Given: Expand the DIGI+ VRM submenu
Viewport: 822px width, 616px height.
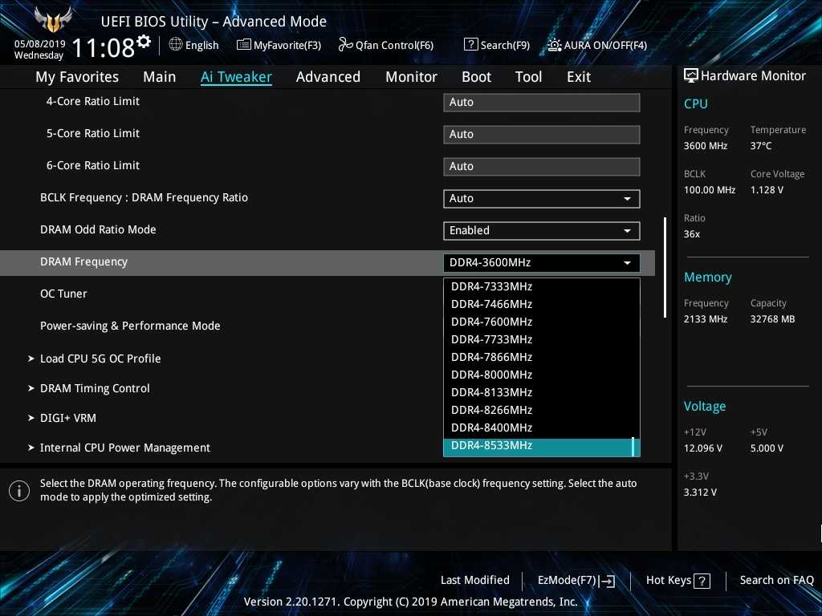Looking at the screenshot, I should click(x=68, y=418).
